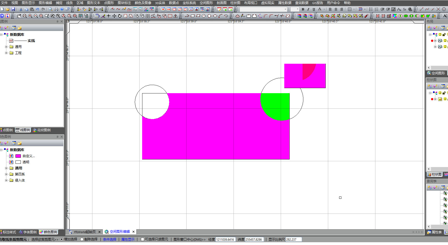Toggle the red dot in 布局 panel
Viewport: 448px width, 245px height.
[x=432, y=41]
